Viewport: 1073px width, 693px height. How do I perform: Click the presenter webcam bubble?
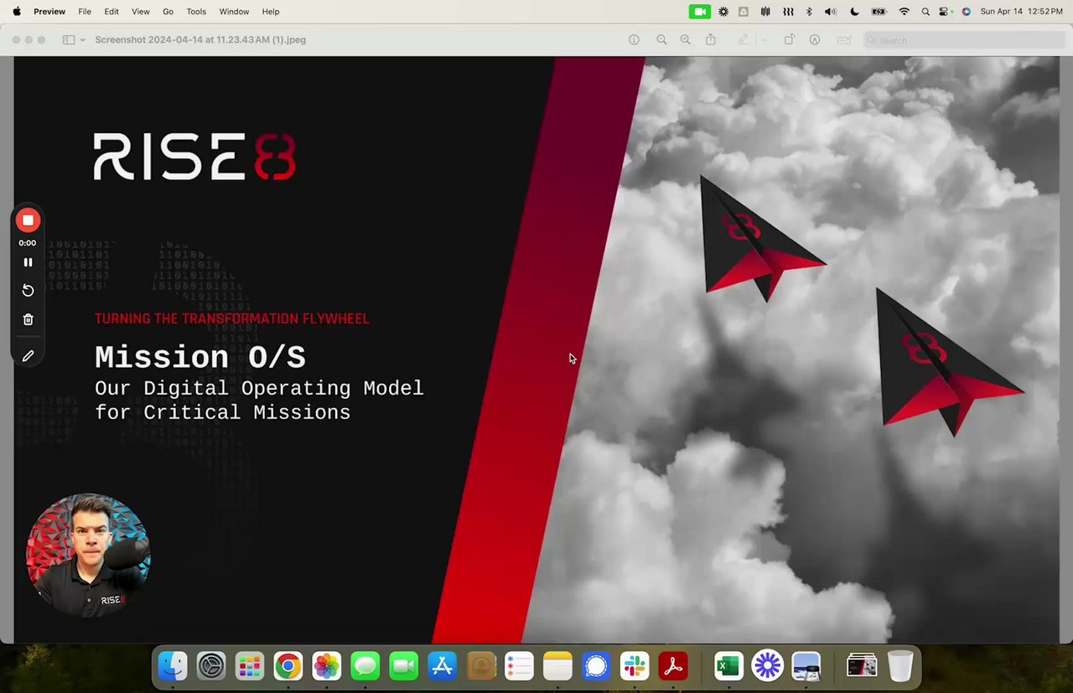[88, 555]
